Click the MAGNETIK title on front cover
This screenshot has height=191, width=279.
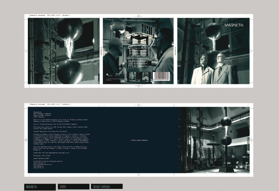(234, 25)
